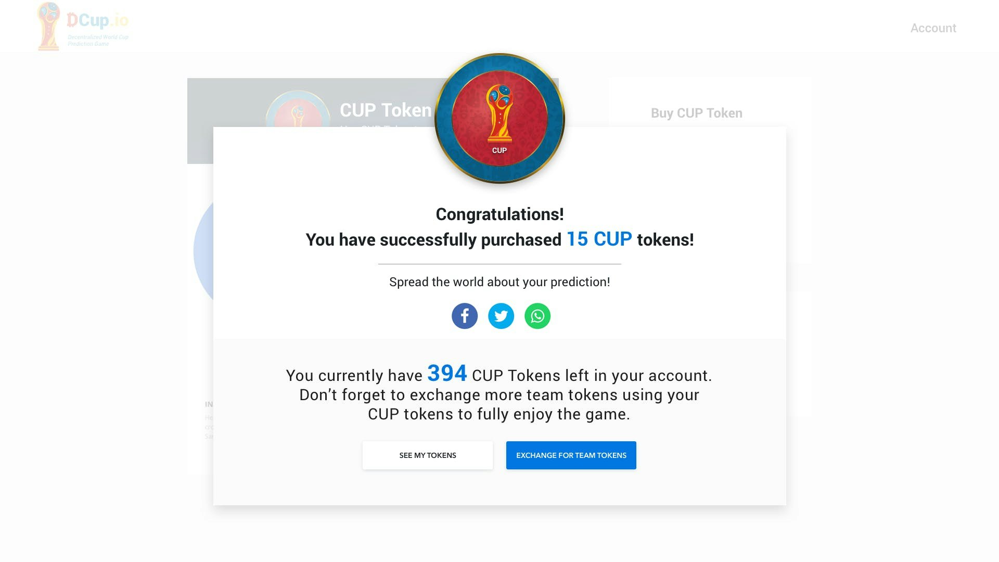The image size is (999, 562).
Task: Click the Spread the world message
Action: [x=499, y=282]
